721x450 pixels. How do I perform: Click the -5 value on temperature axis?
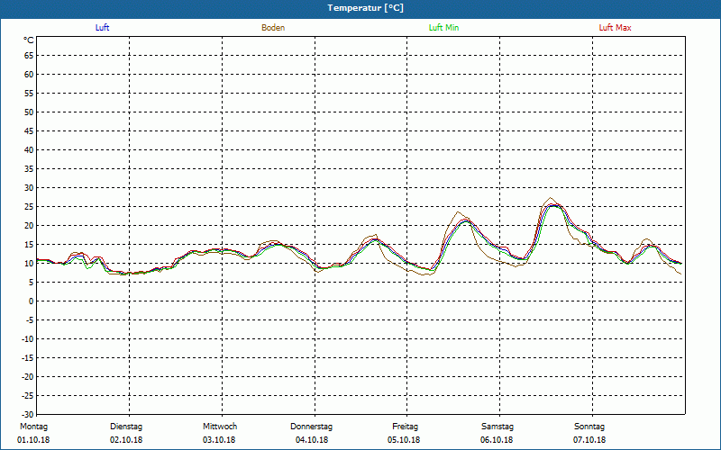click(30, 320)
